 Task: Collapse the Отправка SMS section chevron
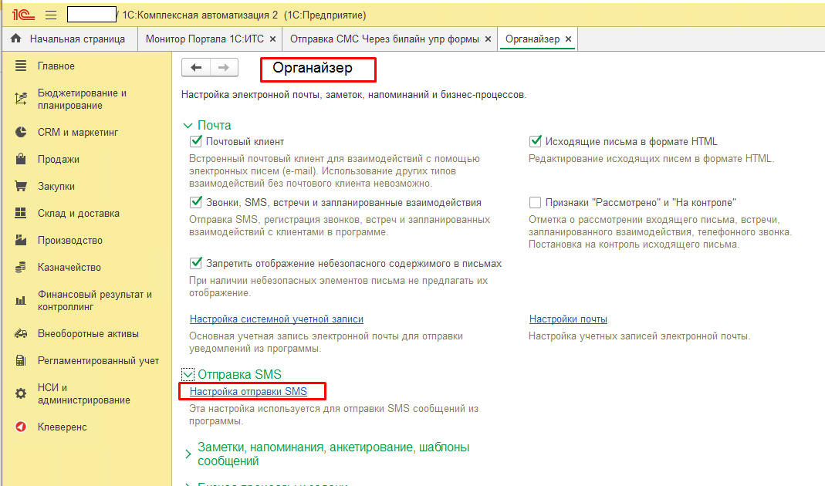188,374
